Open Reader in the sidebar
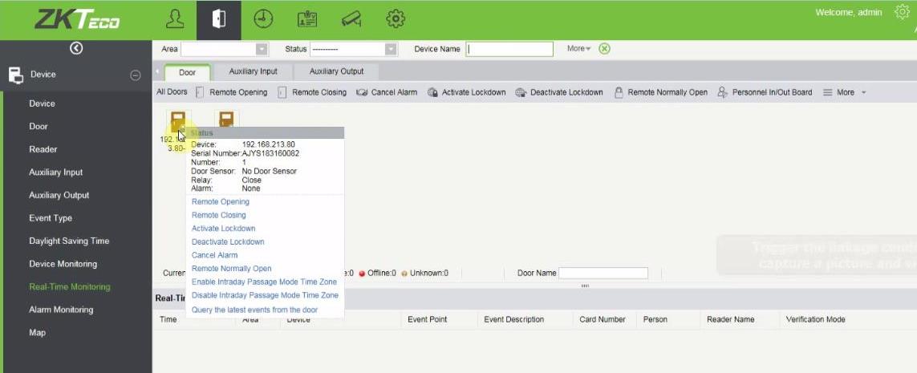The width and height of the screenshot is (917, 373). [43, 150]
